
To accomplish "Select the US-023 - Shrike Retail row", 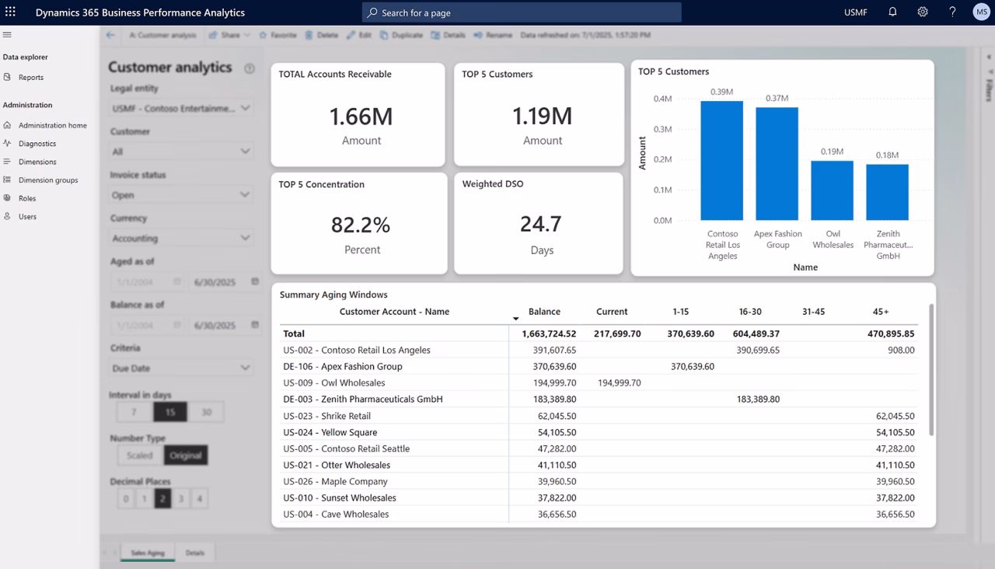I will pos(599,416).
